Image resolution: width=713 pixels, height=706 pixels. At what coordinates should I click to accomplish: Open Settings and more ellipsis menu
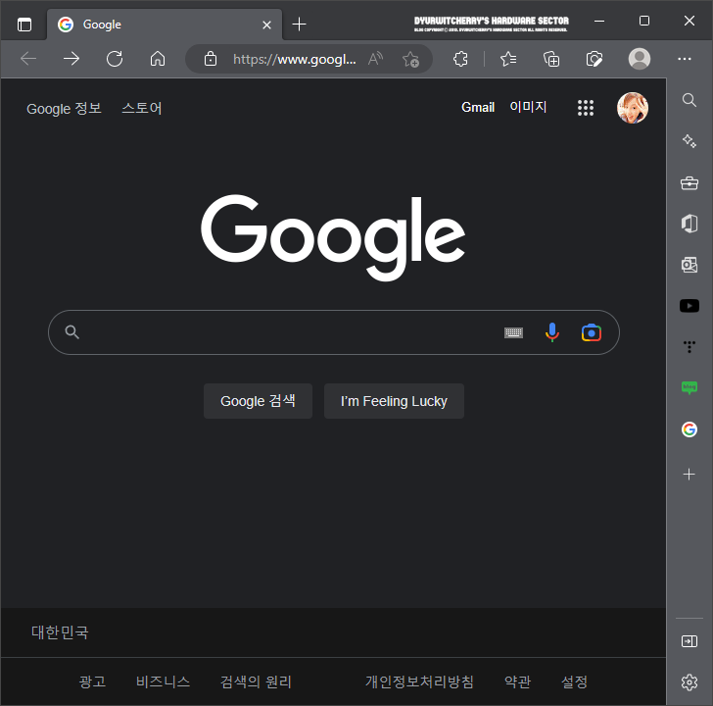685,59
